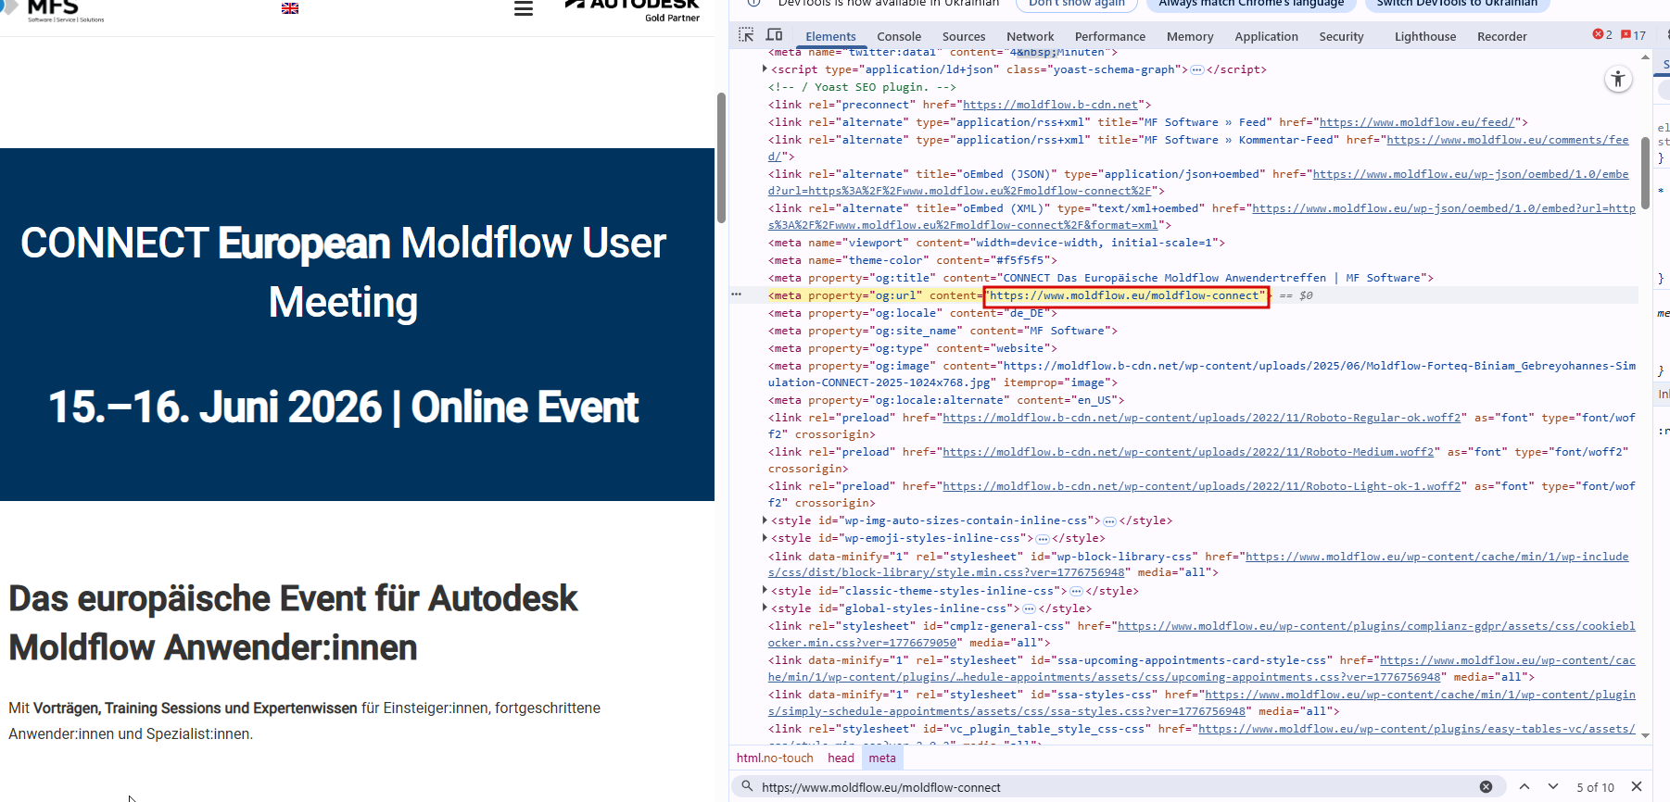Select the viewport meta element line

996,243
